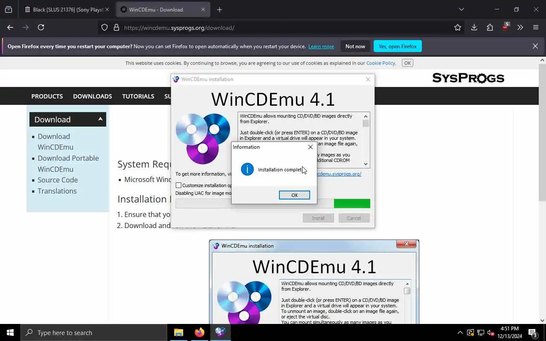
Task: Click the WinCDEmu discs logo in installer
Action: 203,139
